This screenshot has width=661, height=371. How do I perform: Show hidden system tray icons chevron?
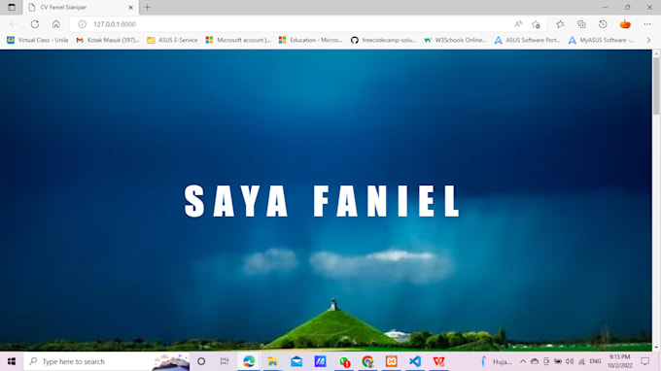click(523, 361)
